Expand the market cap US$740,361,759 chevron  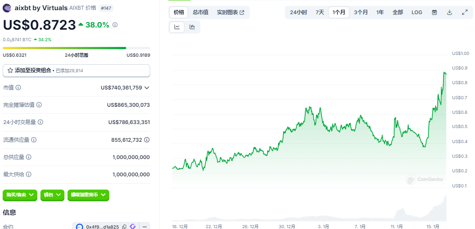147,88
